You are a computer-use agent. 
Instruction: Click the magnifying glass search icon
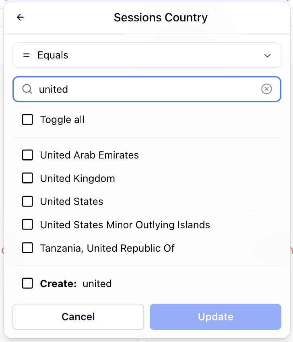pyautogui.click(x=27, y=89)
